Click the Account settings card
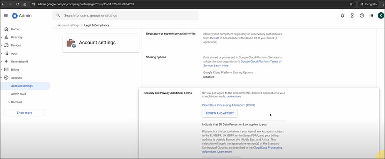Screen dimensions: 385x159 tap(101, 43)
